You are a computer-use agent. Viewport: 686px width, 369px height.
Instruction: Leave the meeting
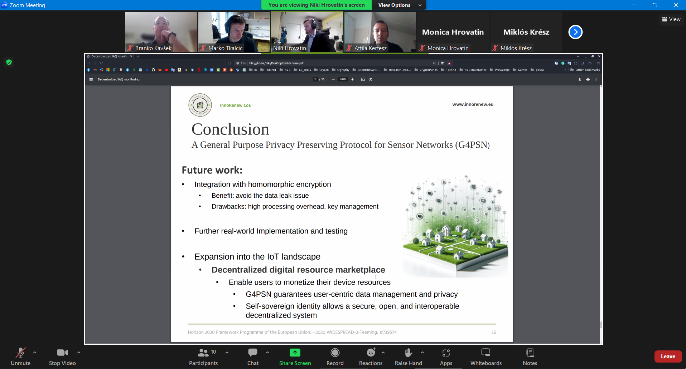668,356
